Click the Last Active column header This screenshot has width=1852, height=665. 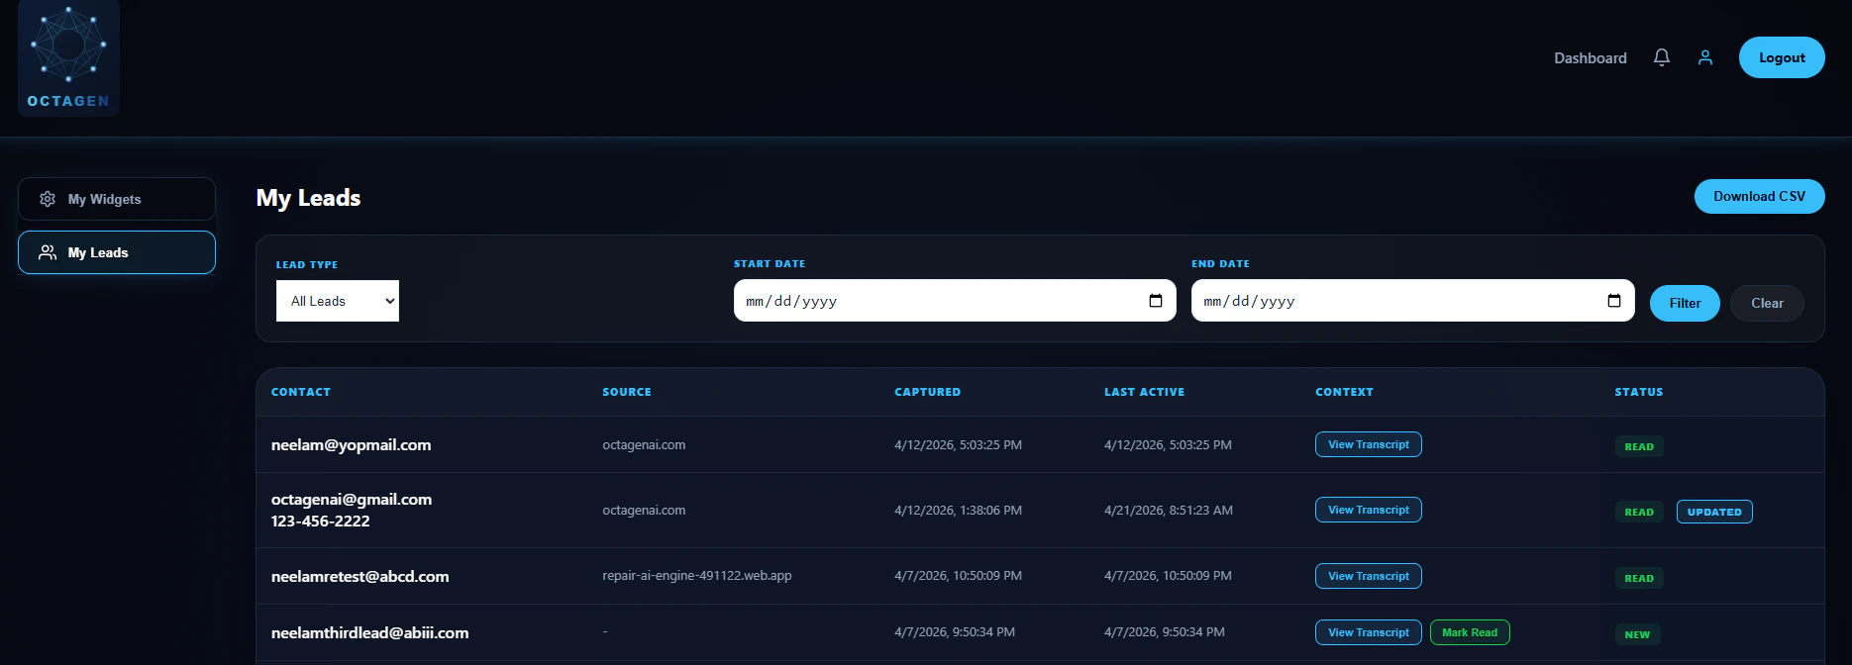(x=1144, y=392)
